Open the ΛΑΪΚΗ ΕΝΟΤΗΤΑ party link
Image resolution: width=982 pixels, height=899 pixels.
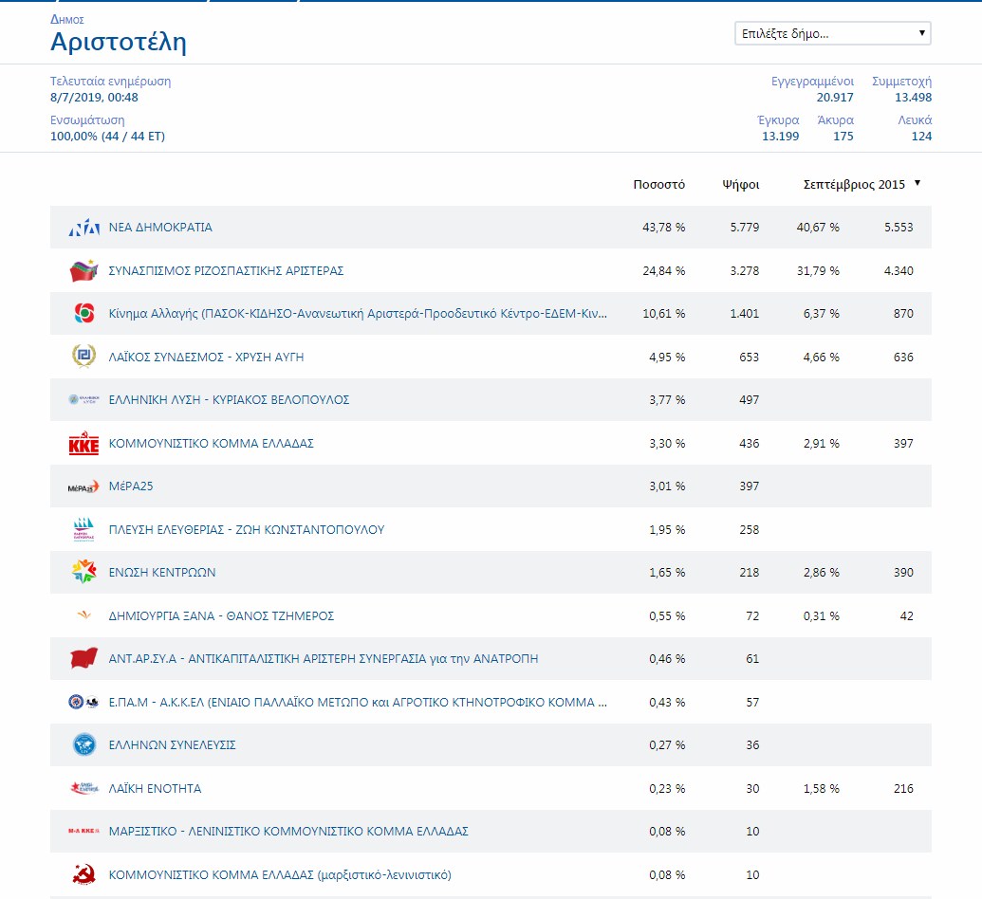(x=155, y=789)
